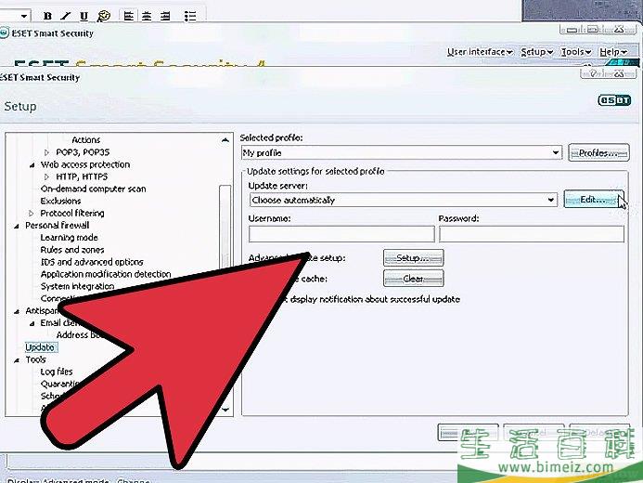Image resolution: width=643 pixels, height=483 pixels.
Task: Click the Clear update cache button
Action: pyautogui.click(x=414, y=279)
